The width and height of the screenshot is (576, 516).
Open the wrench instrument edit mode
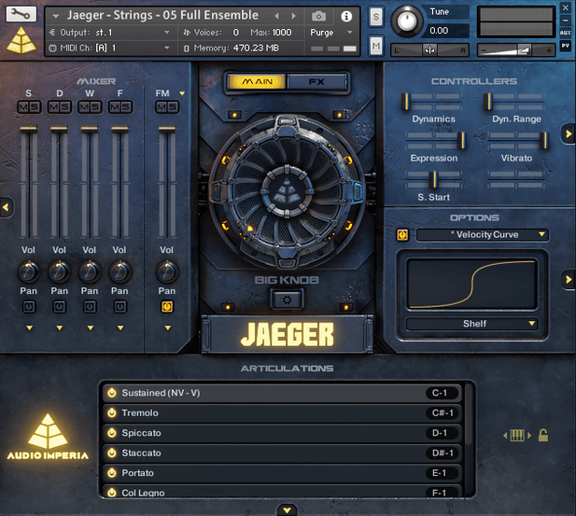click(x=21, y=14)
